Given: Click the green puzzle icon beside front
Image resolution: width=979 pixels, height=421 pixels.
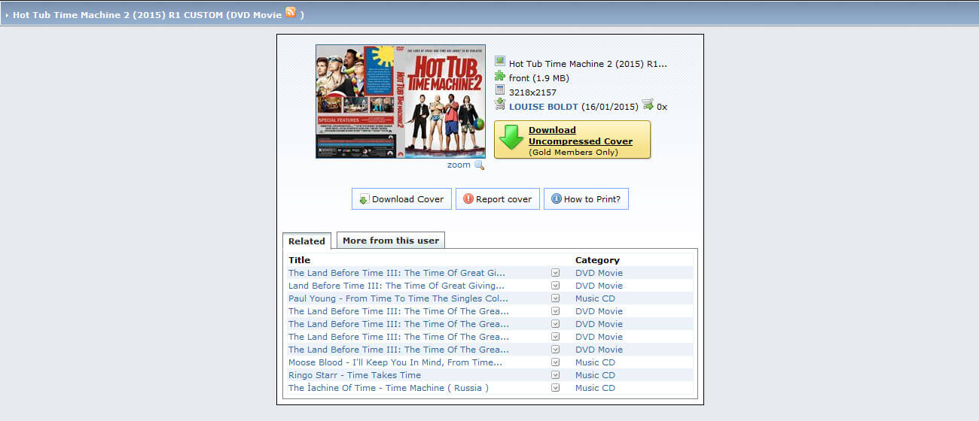Looking at the screenshot, I should coord(500,76).
